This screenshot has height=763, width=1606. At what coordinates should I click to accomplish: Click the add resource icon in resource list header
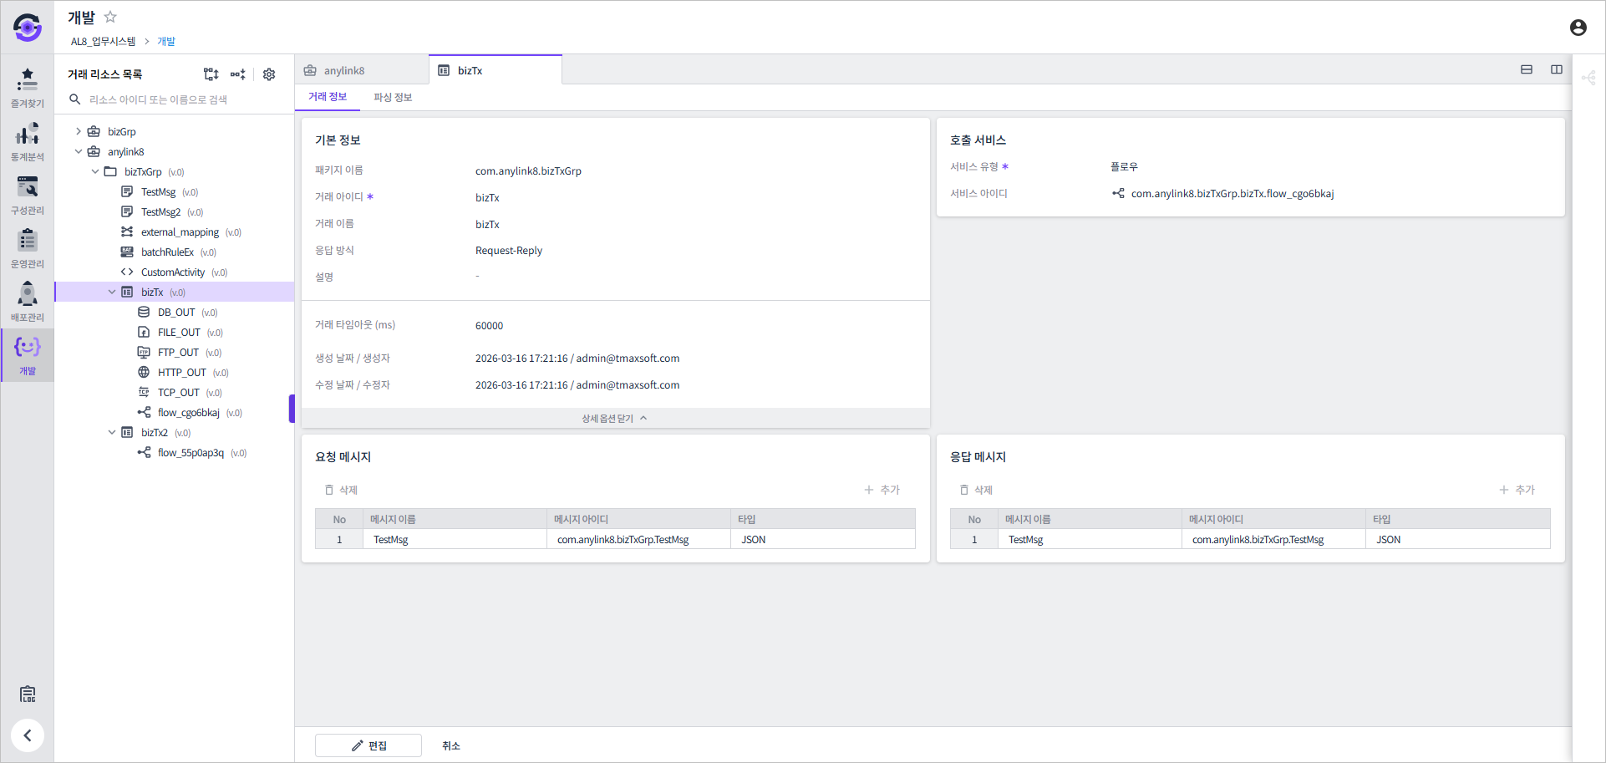point(238,74)
